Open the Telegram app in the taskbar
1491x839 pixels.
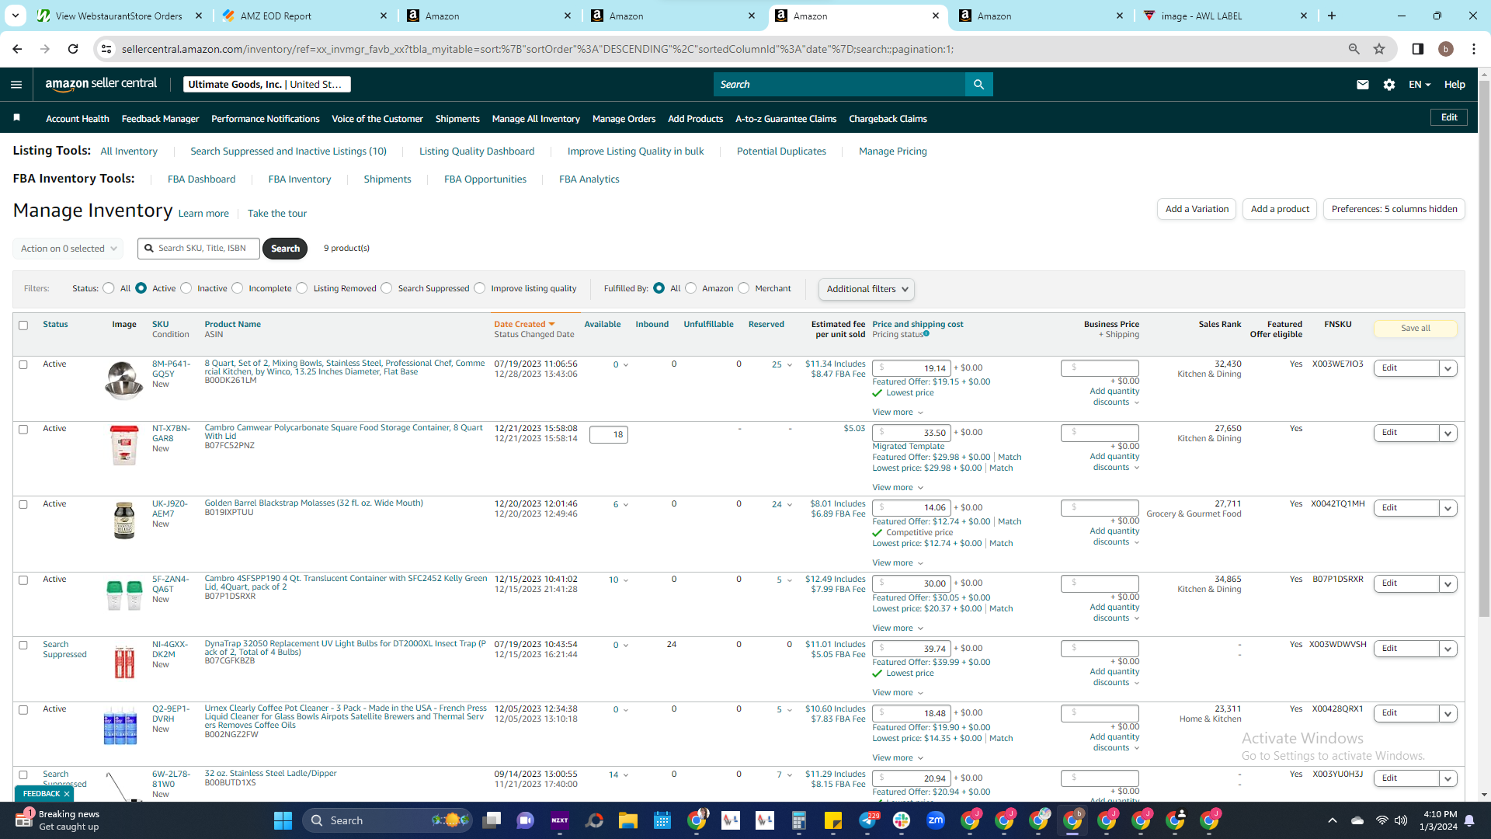tap(867, 820)
